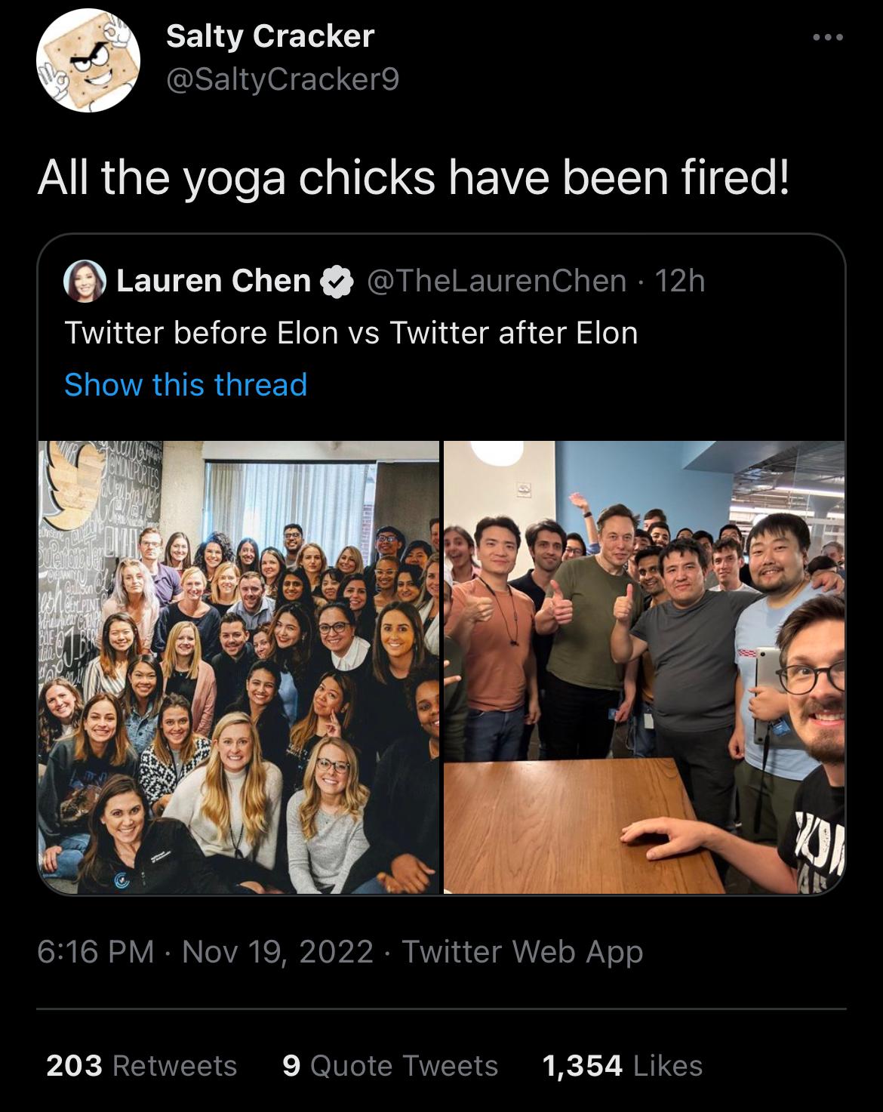The image size is (883, 1112).
Task: Click the quoted tweet text about Elon
Action: (351, 333)
